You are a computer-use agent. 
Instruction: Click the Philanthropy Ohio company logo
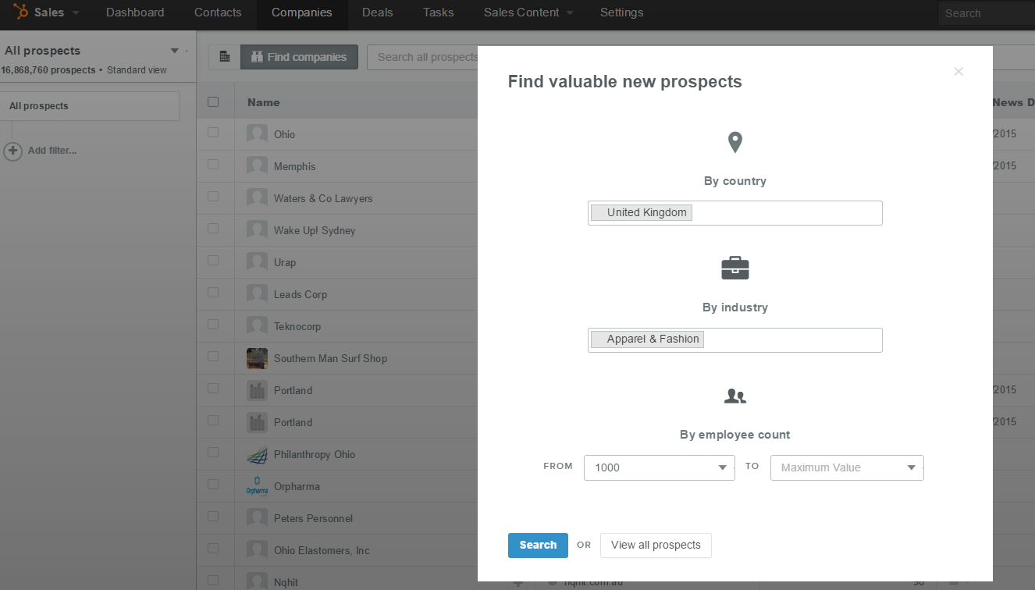[257, 455]
